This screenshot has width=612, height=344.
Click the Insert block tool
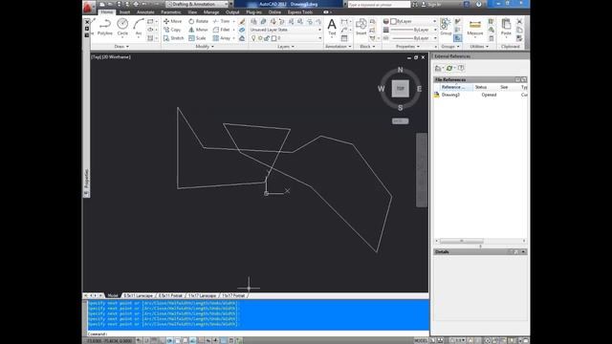tap(361, 27)
